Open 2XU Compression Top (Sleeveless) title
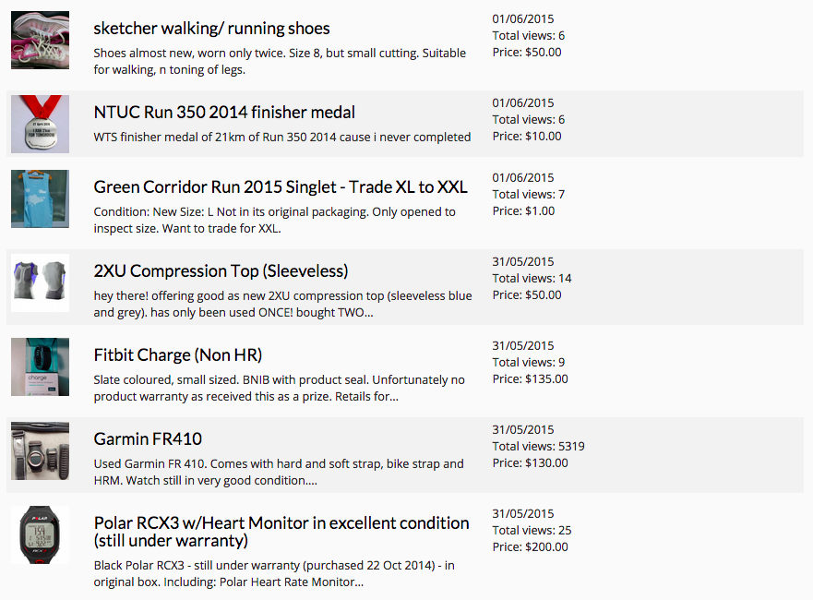Image resolution: width=813 pixels, height=600 pixels. 221,271
